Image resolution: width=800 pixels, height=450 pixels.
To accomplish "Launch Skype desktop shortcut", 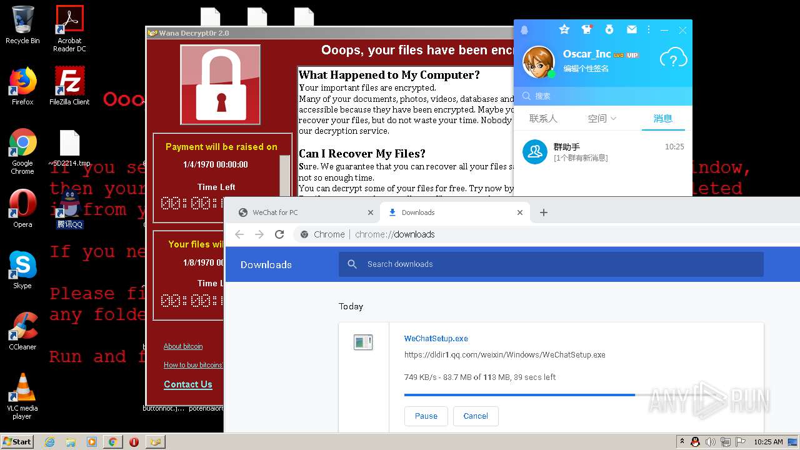I will (x=22, y=270).
